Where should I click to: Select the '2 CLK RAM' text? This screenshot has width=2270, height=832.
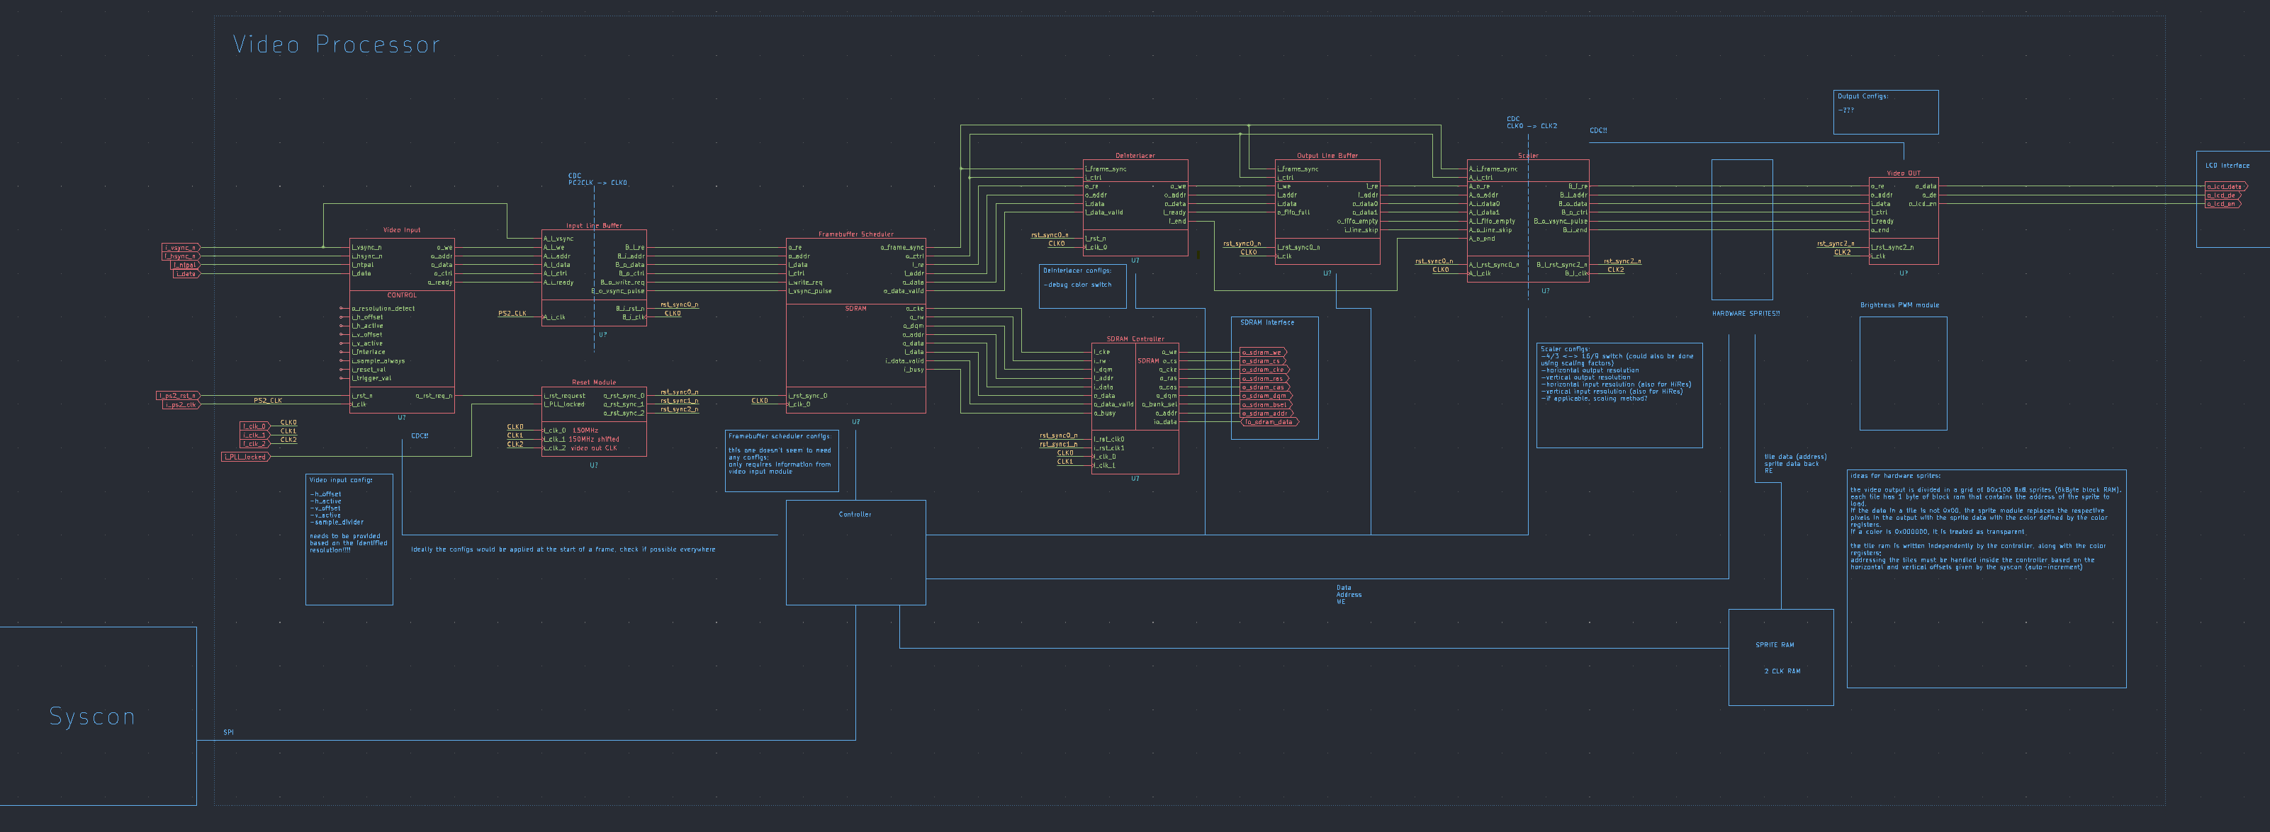point(1782,671)
